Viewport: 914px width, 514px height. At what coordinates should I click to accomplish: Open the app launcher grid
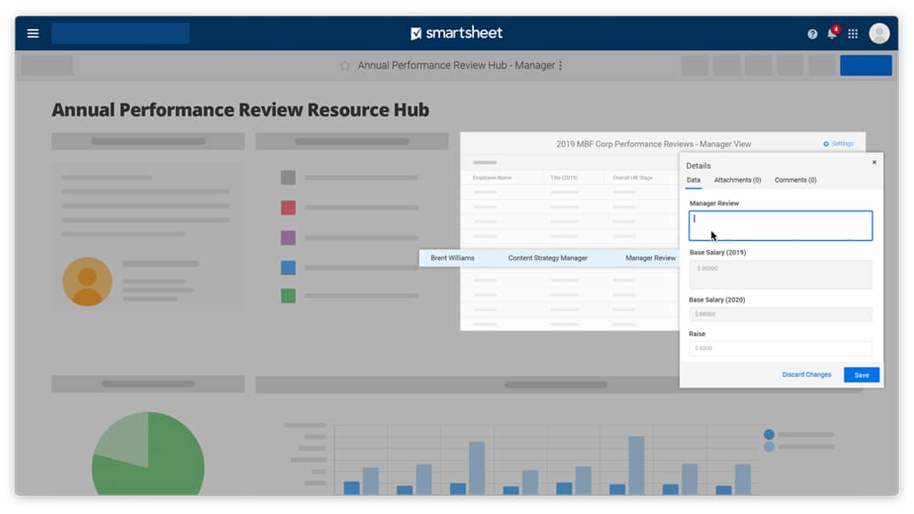853,34
